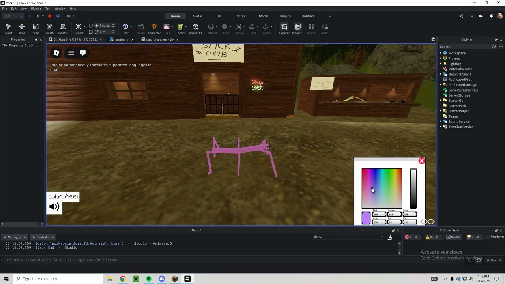The height and width of the screenshot is (284, 505).
Task: Open Discord from the taskbar
Action: (x=162, y=279)
